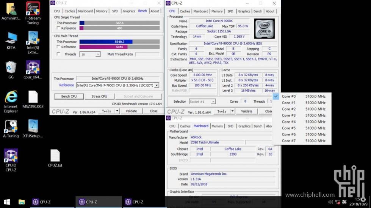Click the single thread 582.6 score bar
The image size is (371, 208).
(x=119, y=23)
